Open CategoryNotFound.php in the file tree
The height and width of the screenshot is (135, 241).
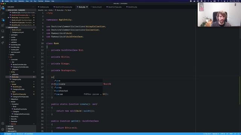(21, 114)
